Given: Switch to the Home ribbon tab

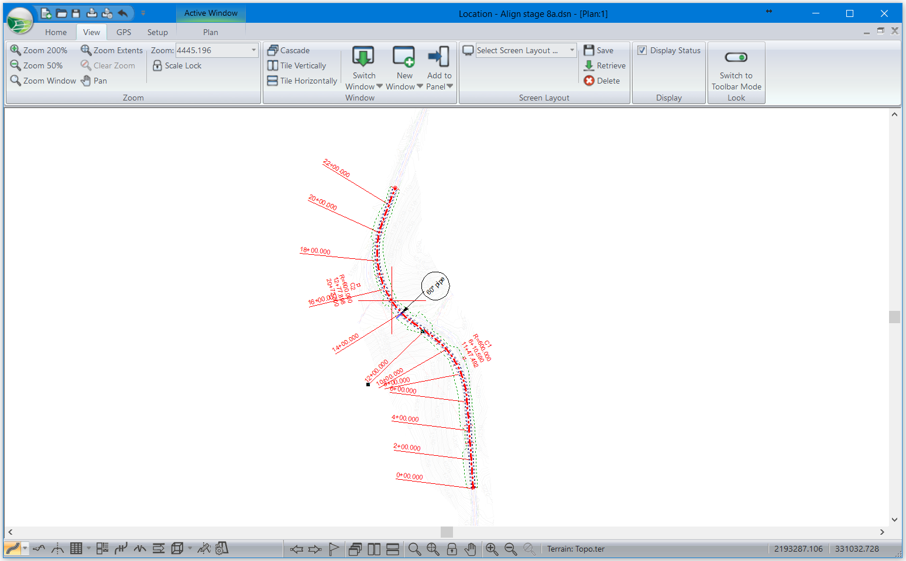Looking at the screenshot, I should pos(56,32).
